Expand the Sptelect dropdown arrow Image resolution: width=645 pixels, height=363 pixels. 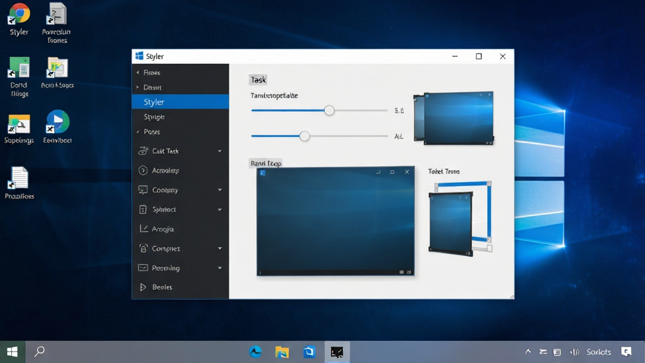pyautogui.click(x=220, y=209)
